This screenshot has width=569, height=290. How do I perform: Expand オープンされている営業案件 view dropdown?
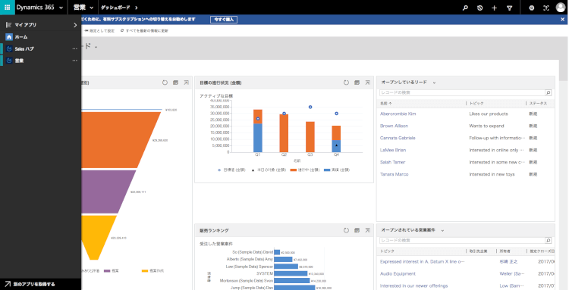[x=442, y=230]
